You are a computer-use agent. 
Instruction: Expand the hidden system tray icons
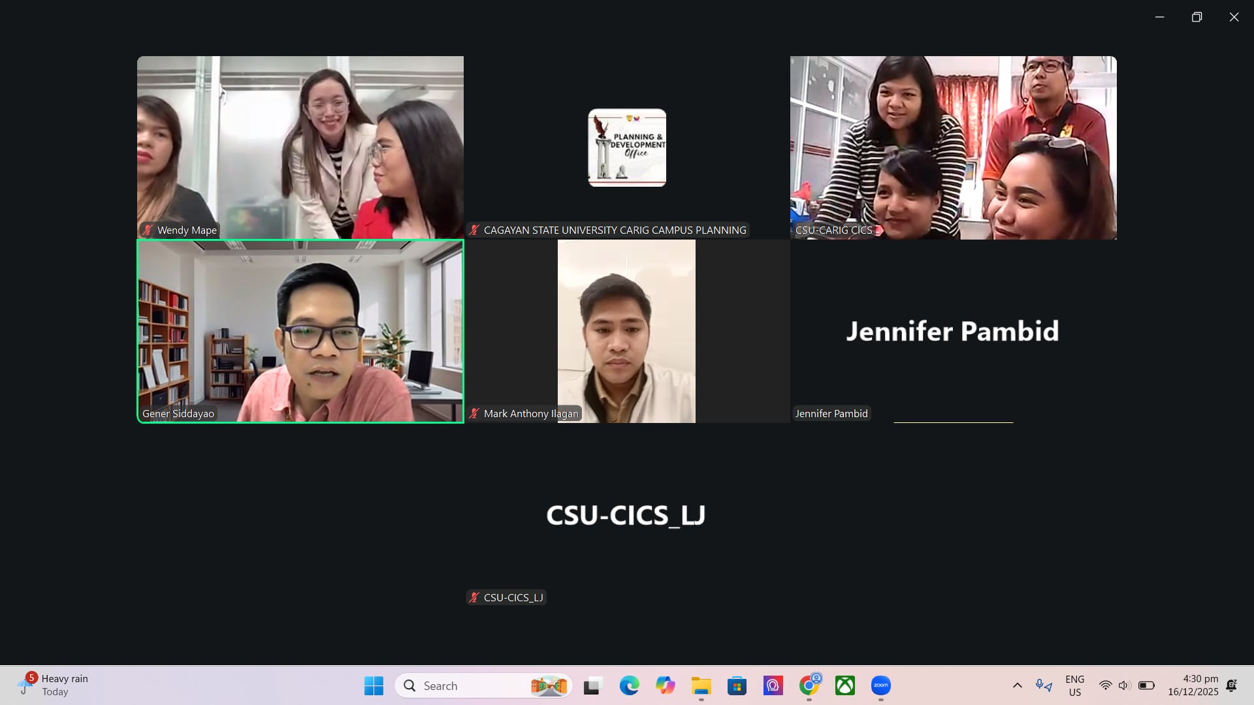(1017, 685)
